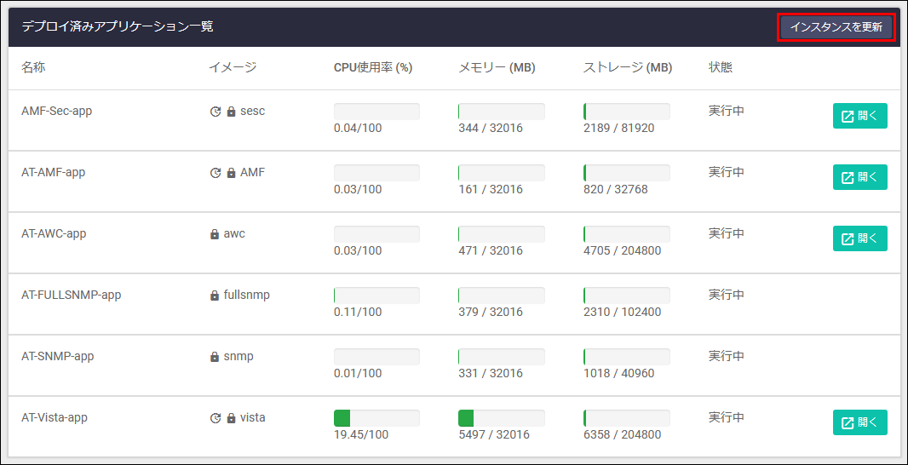The image size is (908, 465).
Task: Click the storage value 6358 / 204800
Action: [x=622, y=435]
